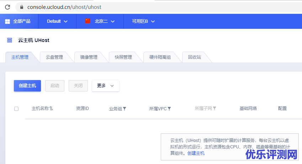This screenshot has width=302, height=164.
Task: Switch to the 云盘管理 tab
Action: 54,57
